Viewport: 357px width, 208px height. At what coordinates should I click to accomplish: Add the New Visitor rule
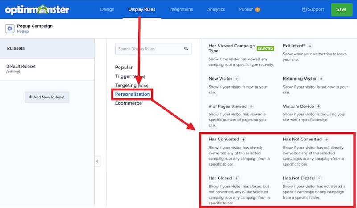coord(237,79)
